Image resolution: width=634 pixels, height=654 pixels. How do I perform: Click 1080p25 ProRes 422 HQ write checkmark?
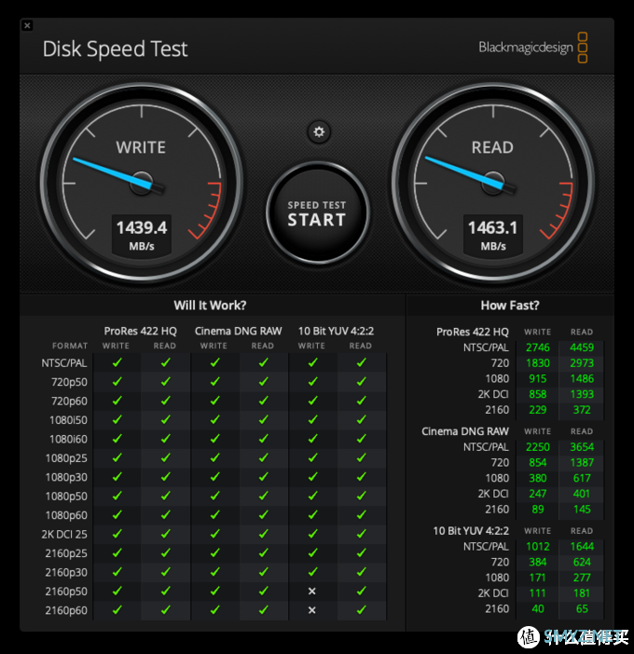pyautogui.click(x=117, y=458)
